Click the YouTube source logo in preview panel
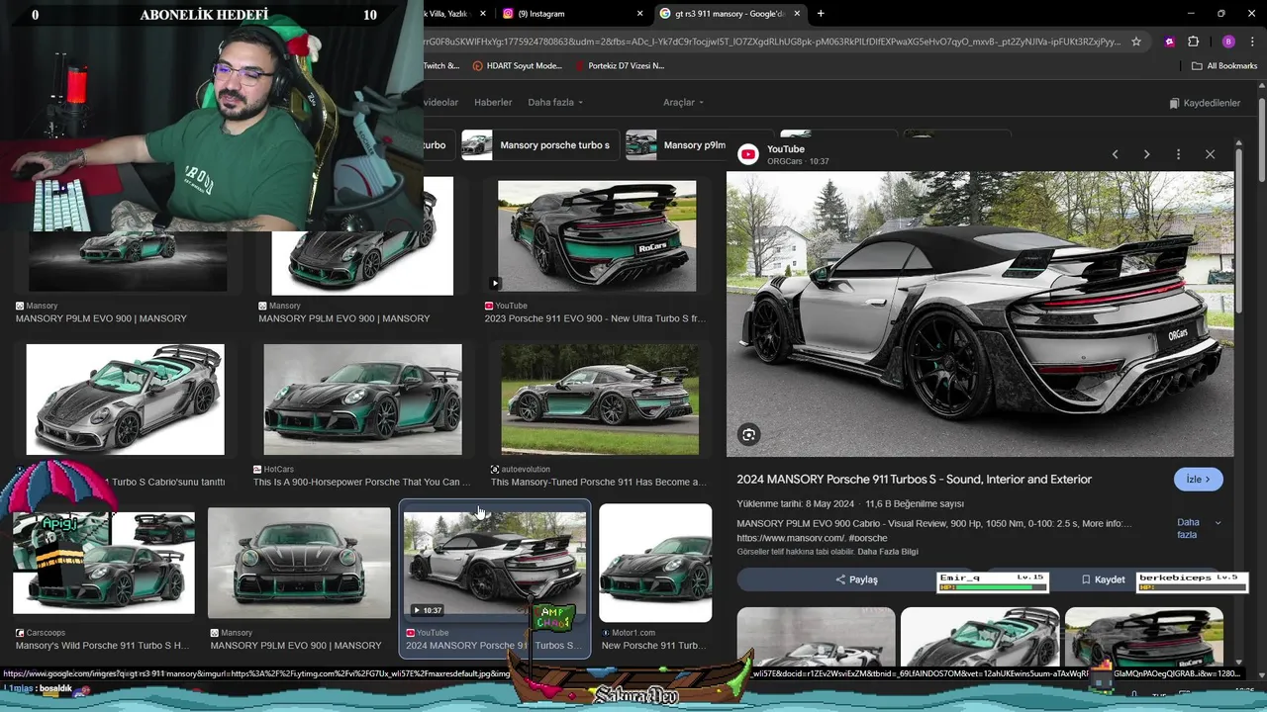Viewport: 1267px width, 712px height. pyautogui.click(x=748, y=154)
